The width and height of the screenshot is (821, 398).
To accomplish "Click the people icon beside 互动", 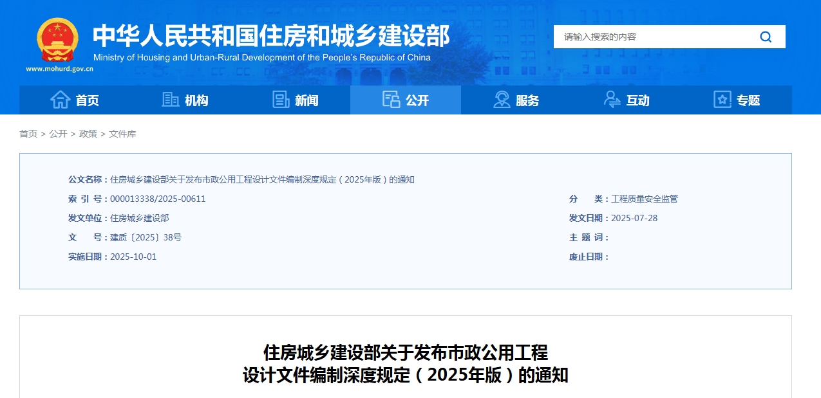I will tap(612, 100).
